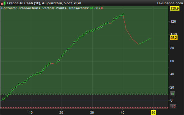184x115 pixels.
Task: Click the red losing trades count 8
Action: [102, 8]
